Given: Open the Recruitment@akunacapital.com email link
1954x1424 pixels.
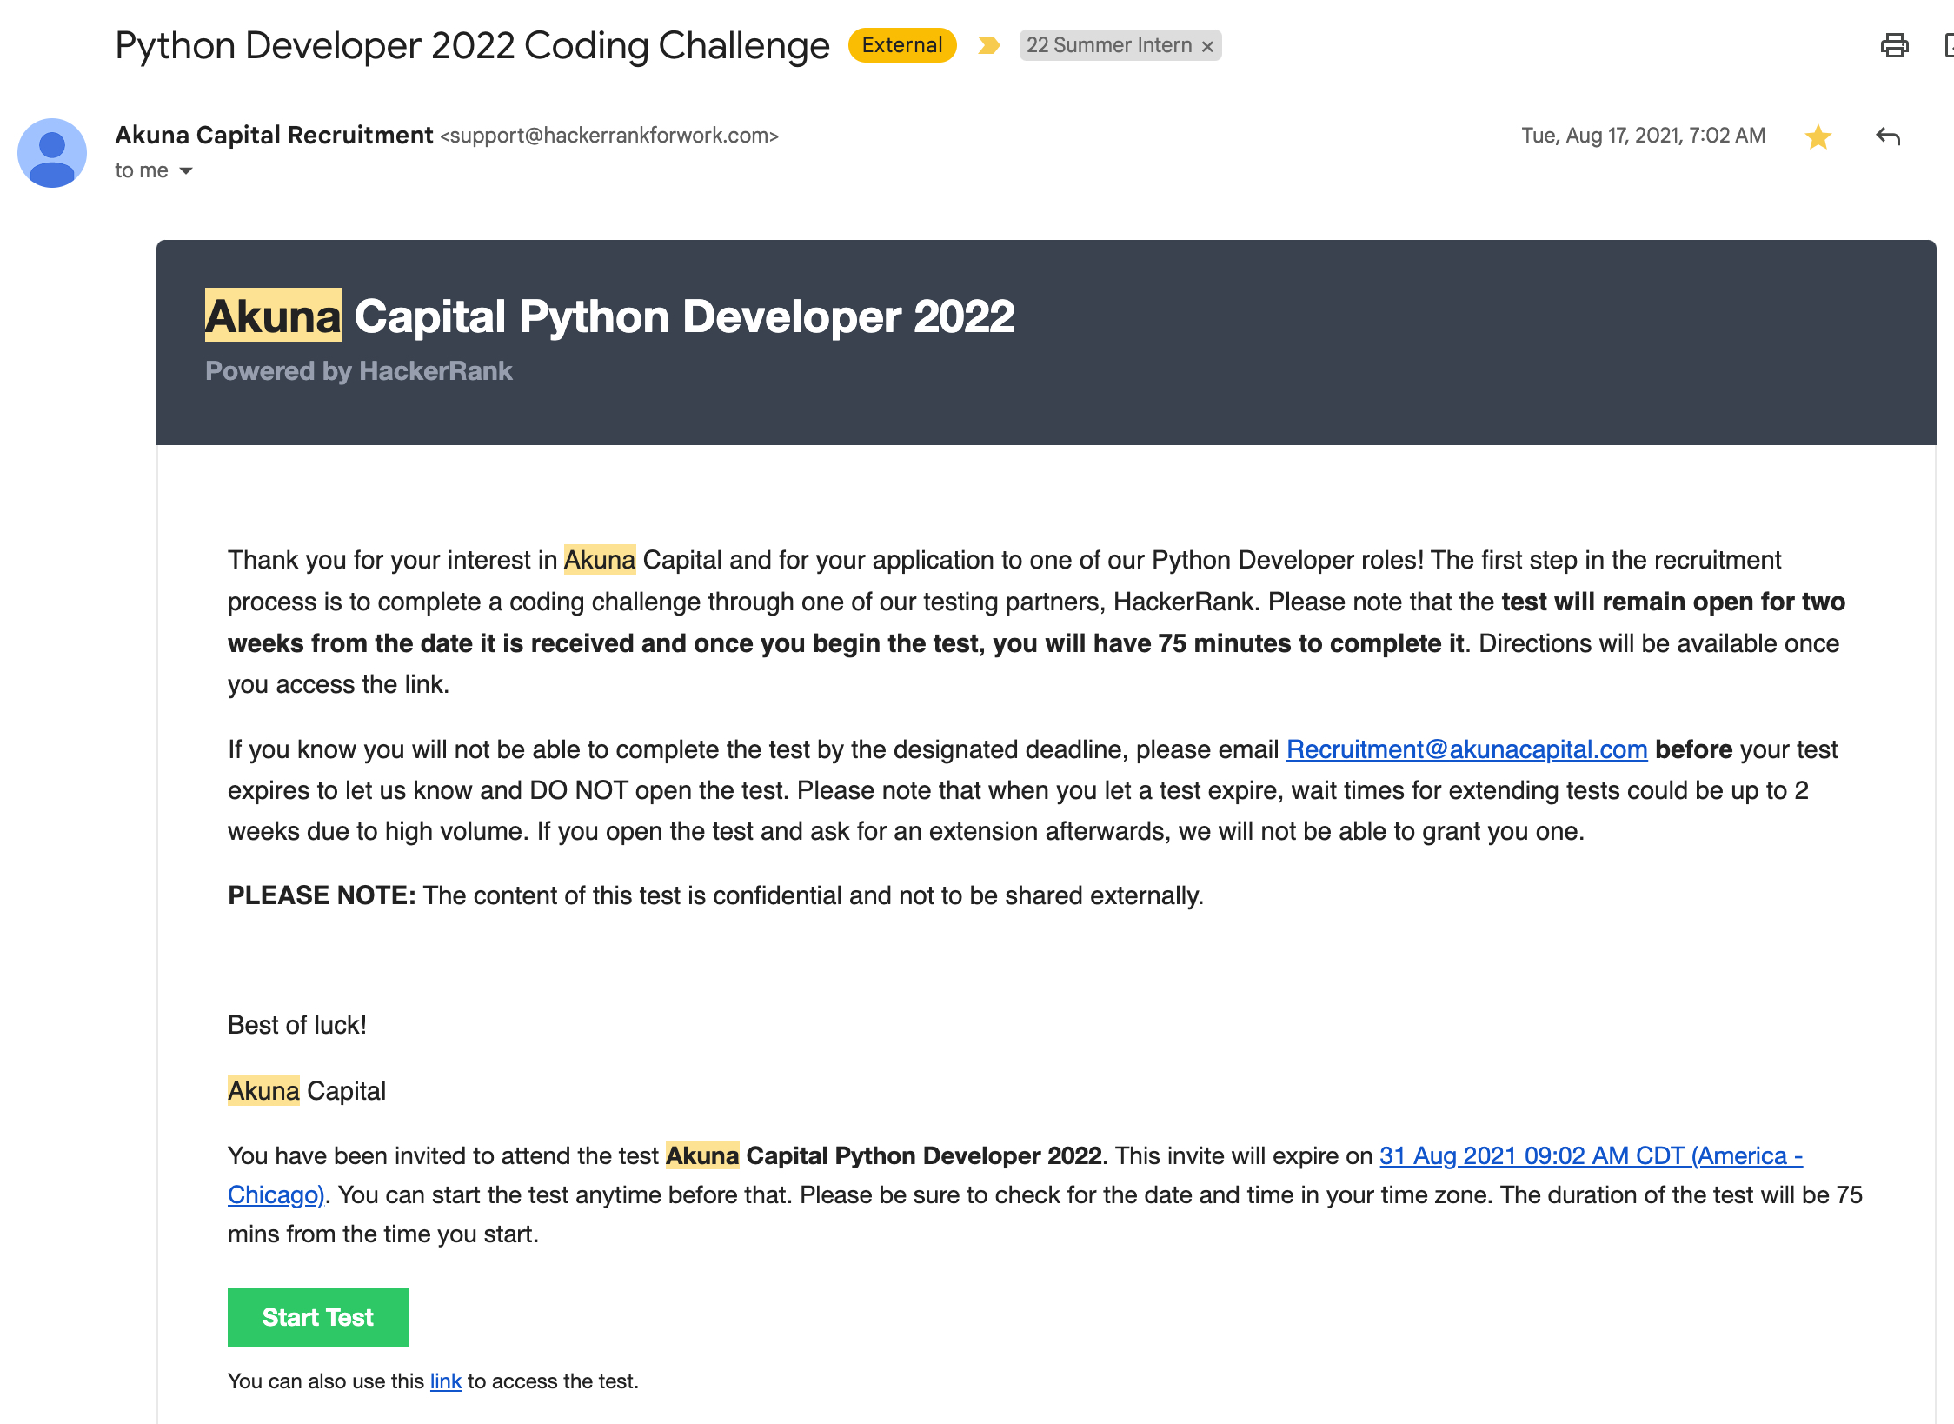Looking at the screenshot, I should click(1466, 749).
